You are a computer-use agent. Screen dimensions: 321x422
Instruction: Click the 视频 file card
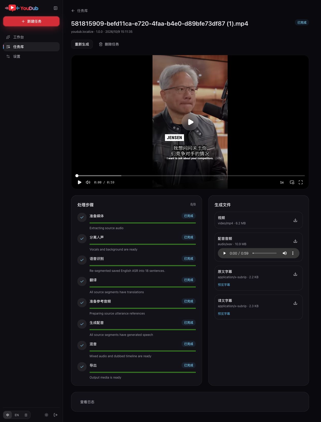tap(259, 220)
